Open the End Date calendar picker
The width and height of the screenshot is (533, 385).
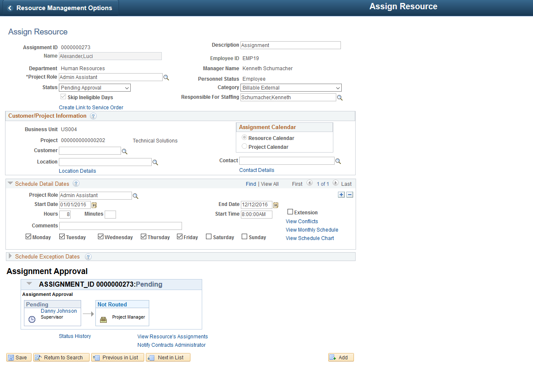click(275, 205)
